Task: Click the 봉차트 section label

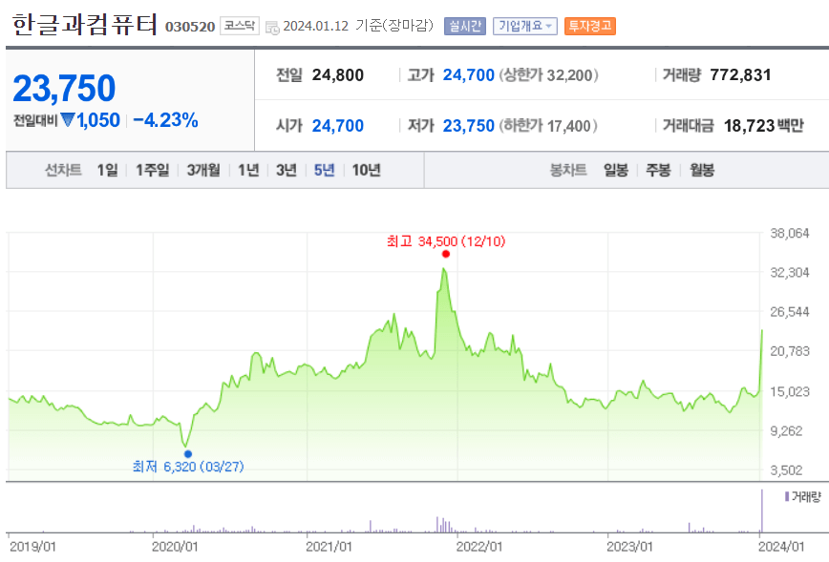Action: tap(568, 170)
